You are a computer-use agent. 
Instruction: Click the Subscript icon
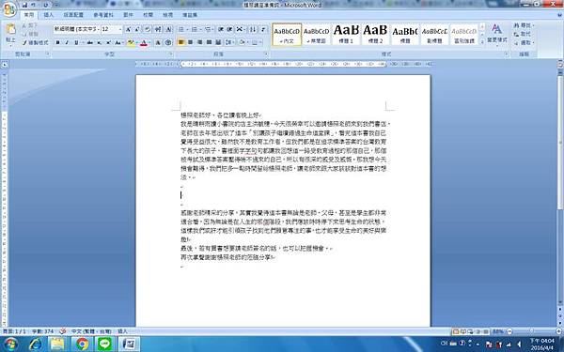[100, 42]
